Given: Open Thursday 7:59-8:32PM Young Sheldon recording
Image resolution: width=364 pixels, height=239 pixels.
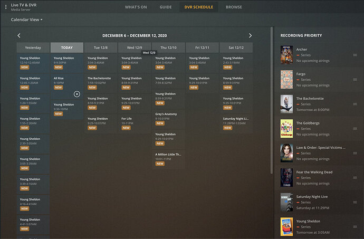Looking at the screenshot, I should tap(168, 81).
